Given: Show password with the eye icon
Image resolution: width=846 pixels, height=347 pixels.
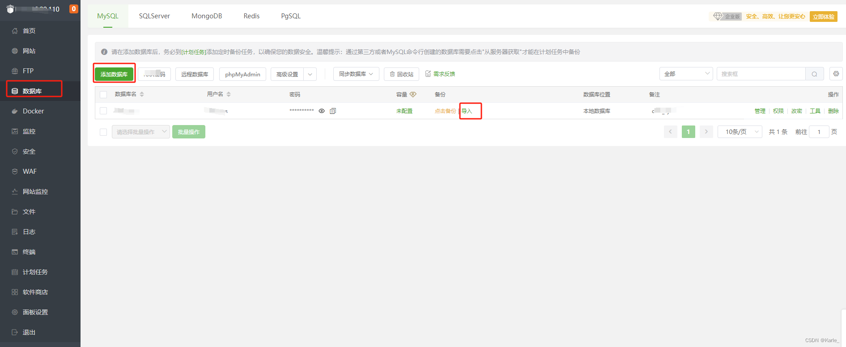Looking at the screenshot, I should [x=322, y=111].
